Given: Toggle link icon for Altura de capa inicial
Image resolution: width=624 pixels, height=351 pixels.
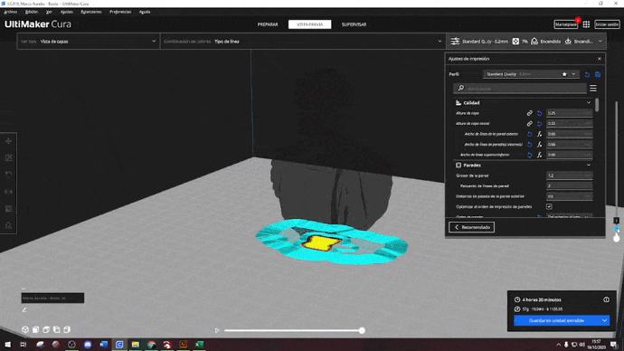Looking at the screenshot, I should (x=529, y=124).
